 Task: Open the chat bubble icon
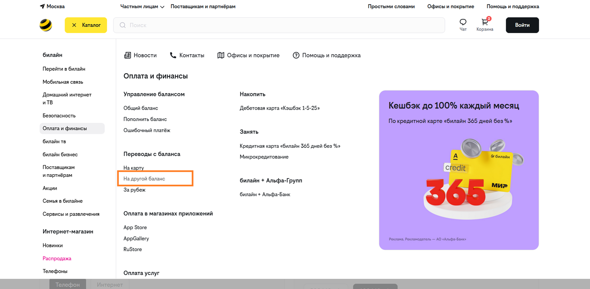pos(463,22)
